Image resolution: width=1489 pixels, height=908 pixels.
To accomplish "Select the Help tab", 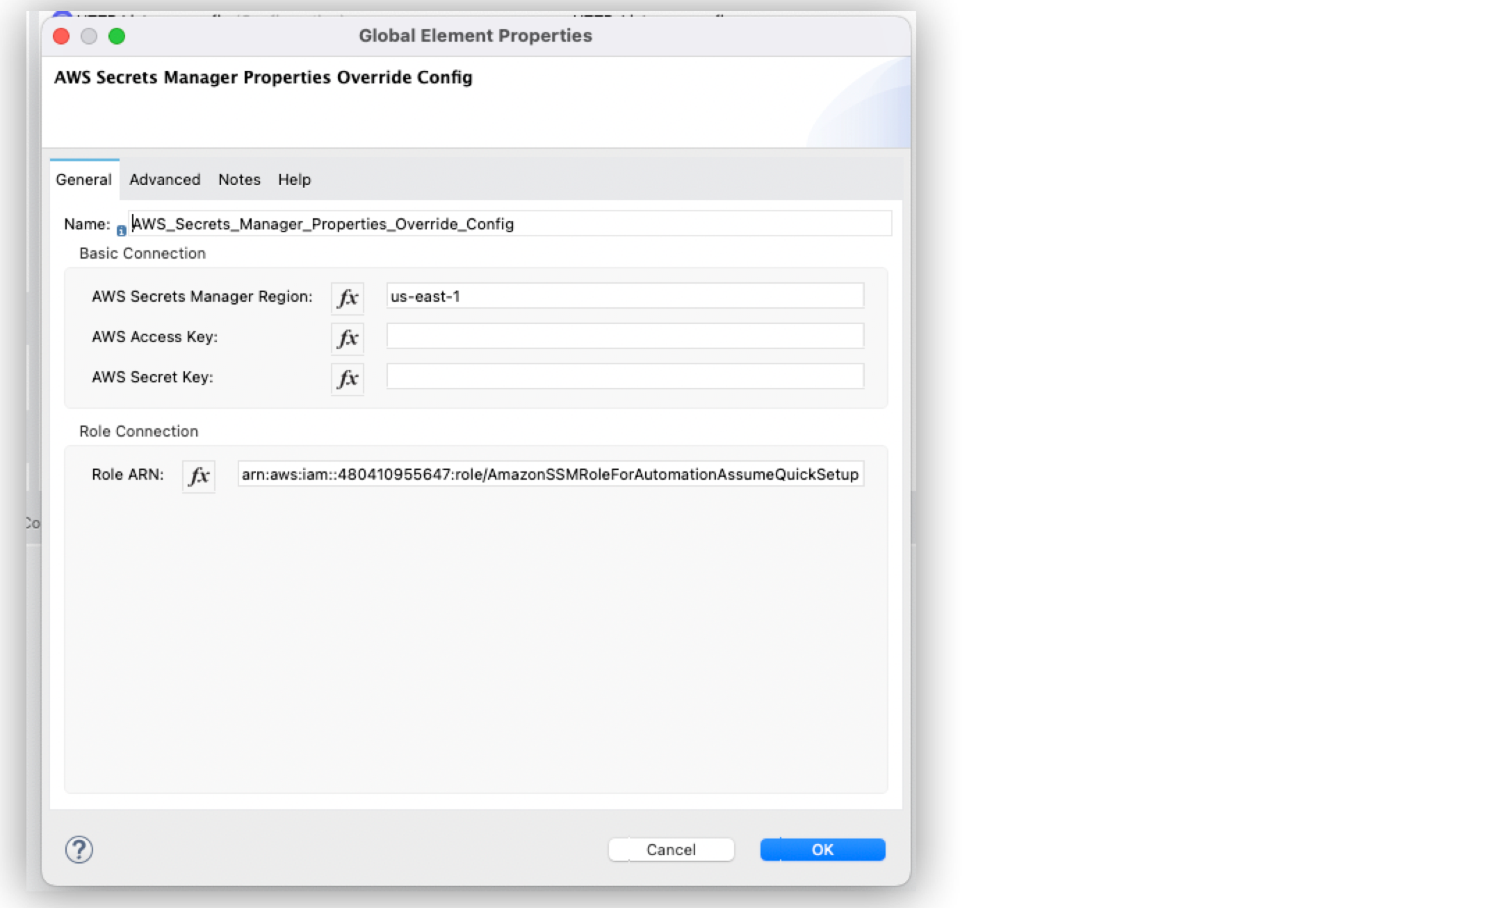I will pos(294,179).
